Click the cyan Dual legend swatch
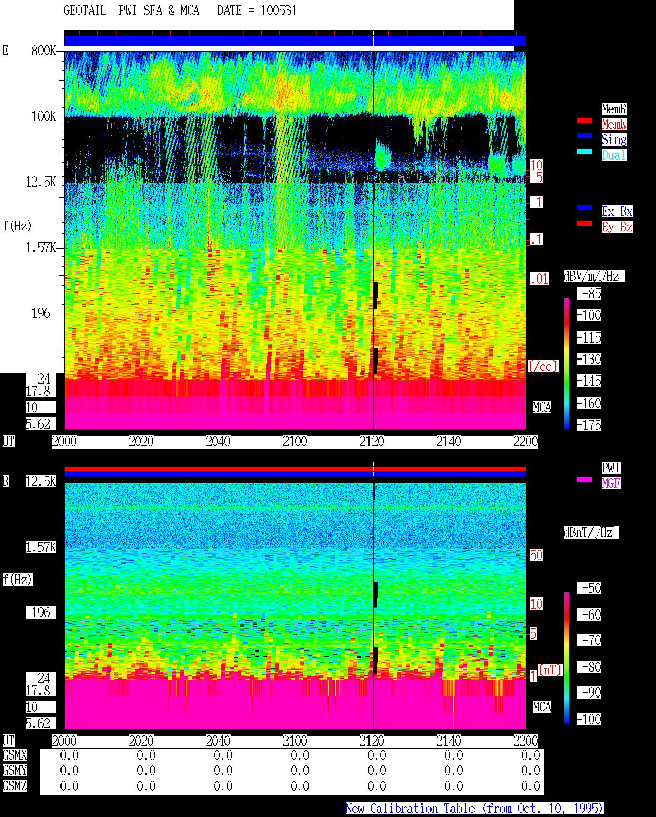656x817 pixels. [x=584, y=151]
